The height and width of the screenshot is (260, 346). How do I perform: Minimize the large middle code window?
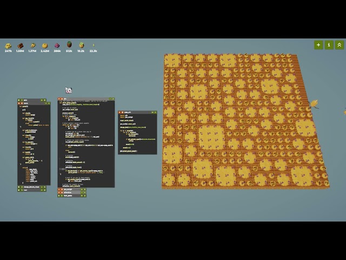coord(110,99)
